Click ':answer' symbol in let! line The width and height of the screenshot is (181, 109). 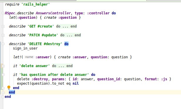(43, 57)
